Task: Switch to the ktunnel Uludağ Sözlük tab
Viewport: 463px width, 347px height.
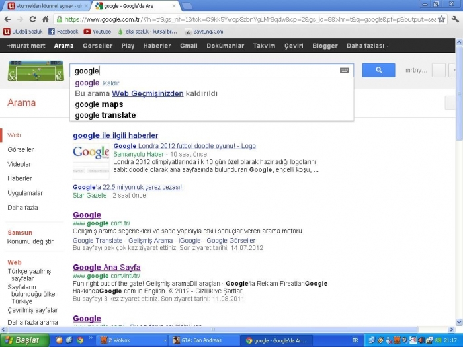Action: 46,5
